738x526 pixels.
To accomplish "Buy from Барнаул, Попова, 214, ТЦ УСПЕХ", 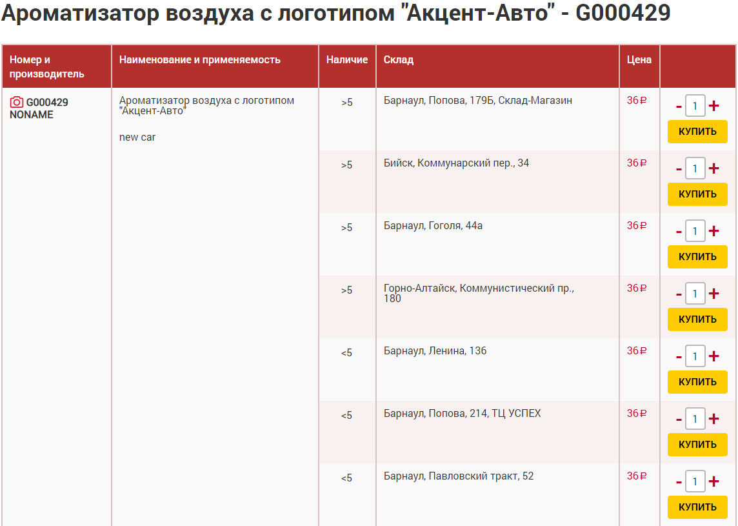I will coord(697,445).
